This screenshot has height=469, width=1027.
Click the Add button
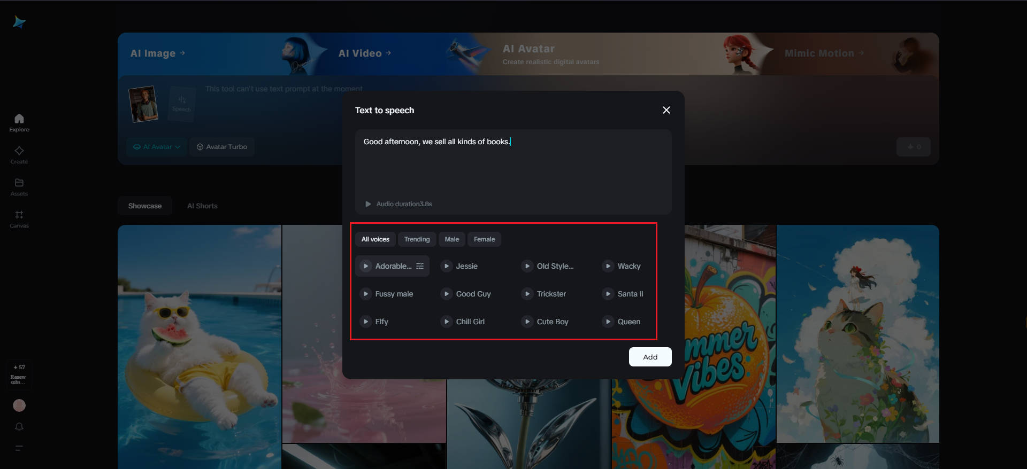(x=650, y=357)
